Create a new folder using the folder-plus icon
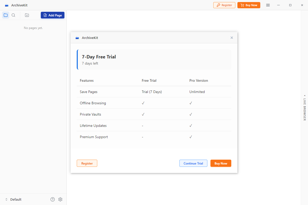The height and width of the screenshot is (205, 308). (27, 15)
